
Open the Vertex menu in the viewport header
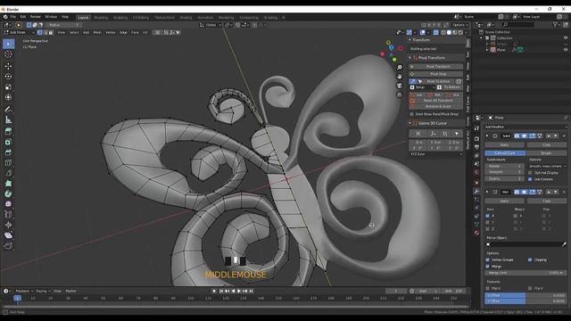pyautogui.click(x=110, y=32)
